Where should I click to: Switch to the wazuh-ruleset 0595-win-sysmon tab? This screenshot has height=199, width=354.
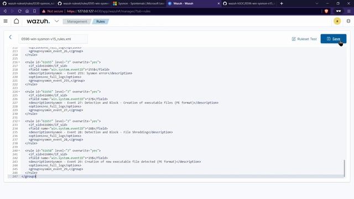pyautogui.click(x=83, y=3)
